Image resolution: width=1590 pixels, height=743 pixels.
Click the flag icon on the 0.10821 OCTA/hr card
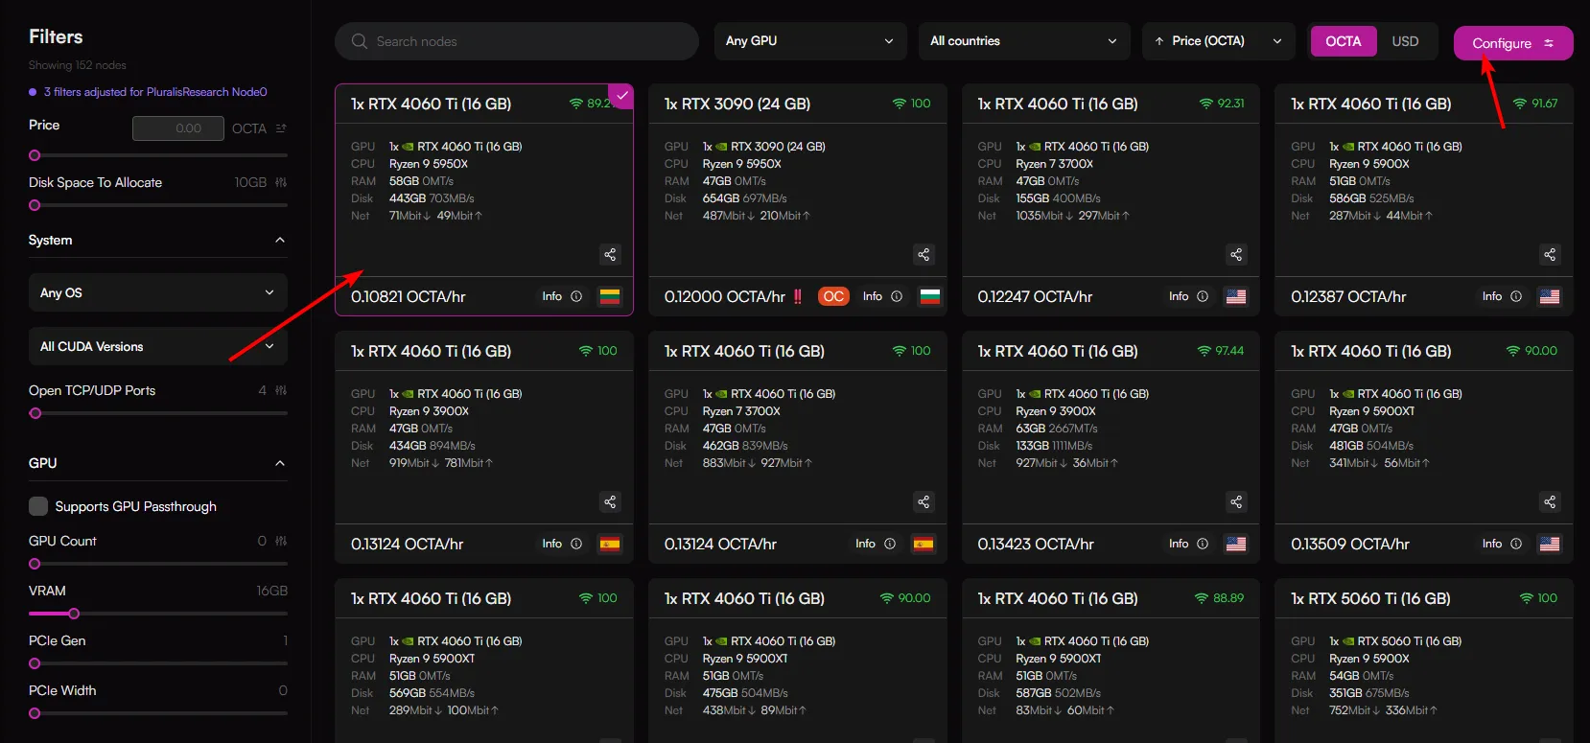(x=610, y=296)
